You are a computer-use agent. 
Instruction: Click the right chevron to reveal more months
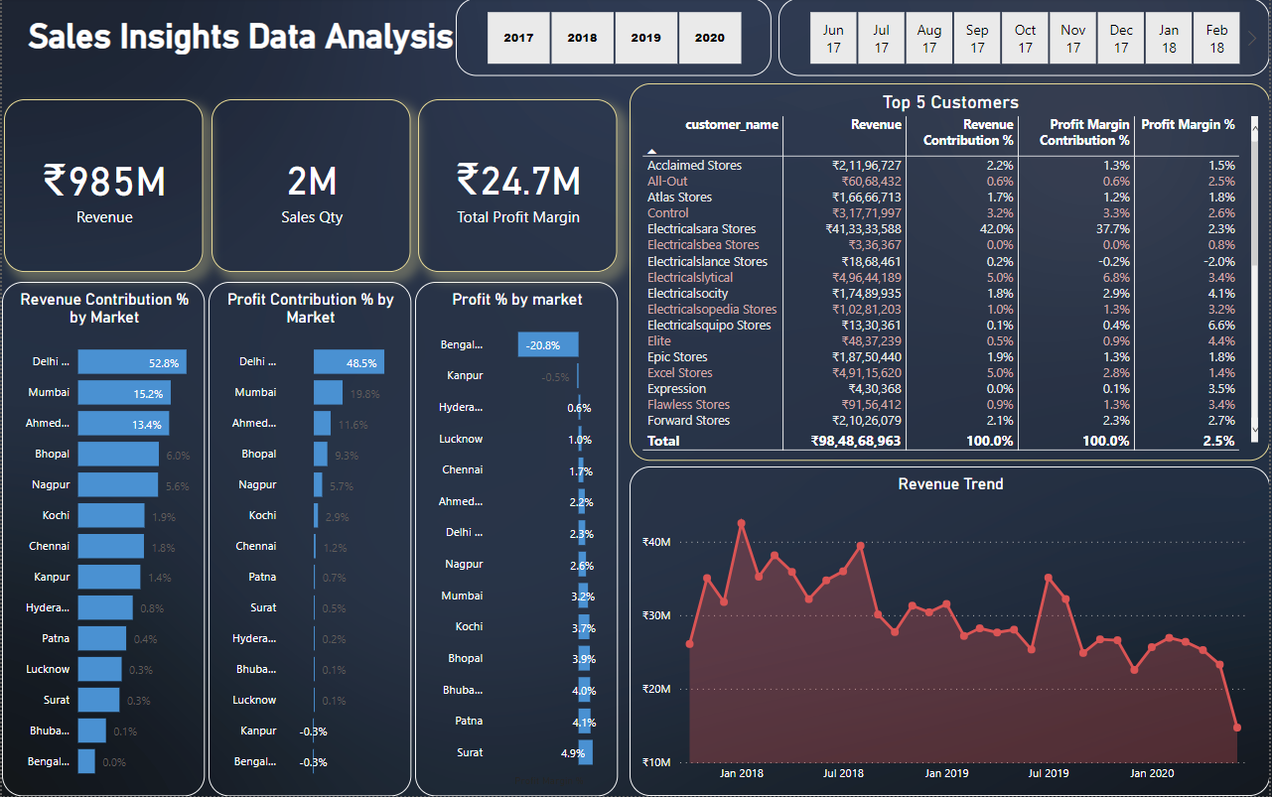pyautogui.click(x=1252, y=37)
